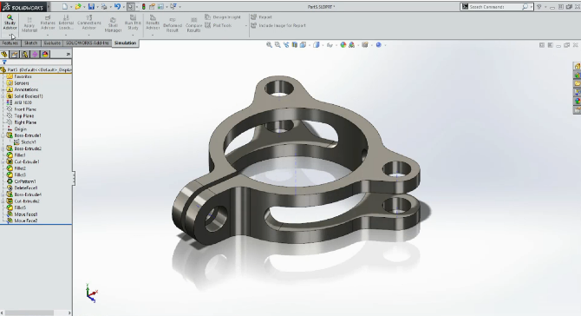The height and width of the screenshot is (316, 581).
Task: Open the DisplayManager tab icon
Action: [45, 54]
